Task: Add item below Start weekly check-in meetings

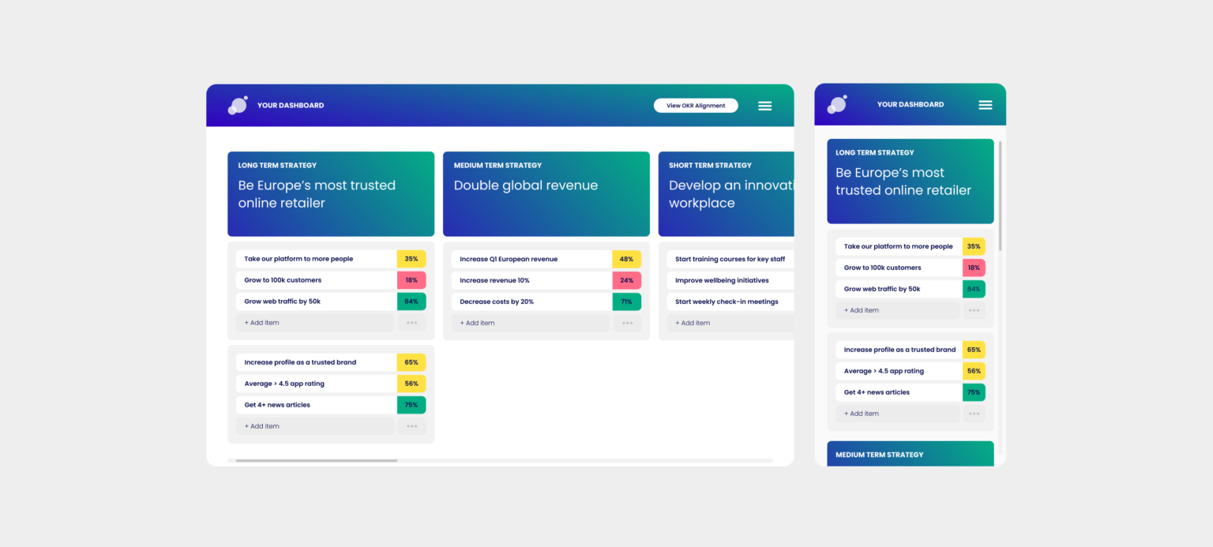Action: (730, 323)
